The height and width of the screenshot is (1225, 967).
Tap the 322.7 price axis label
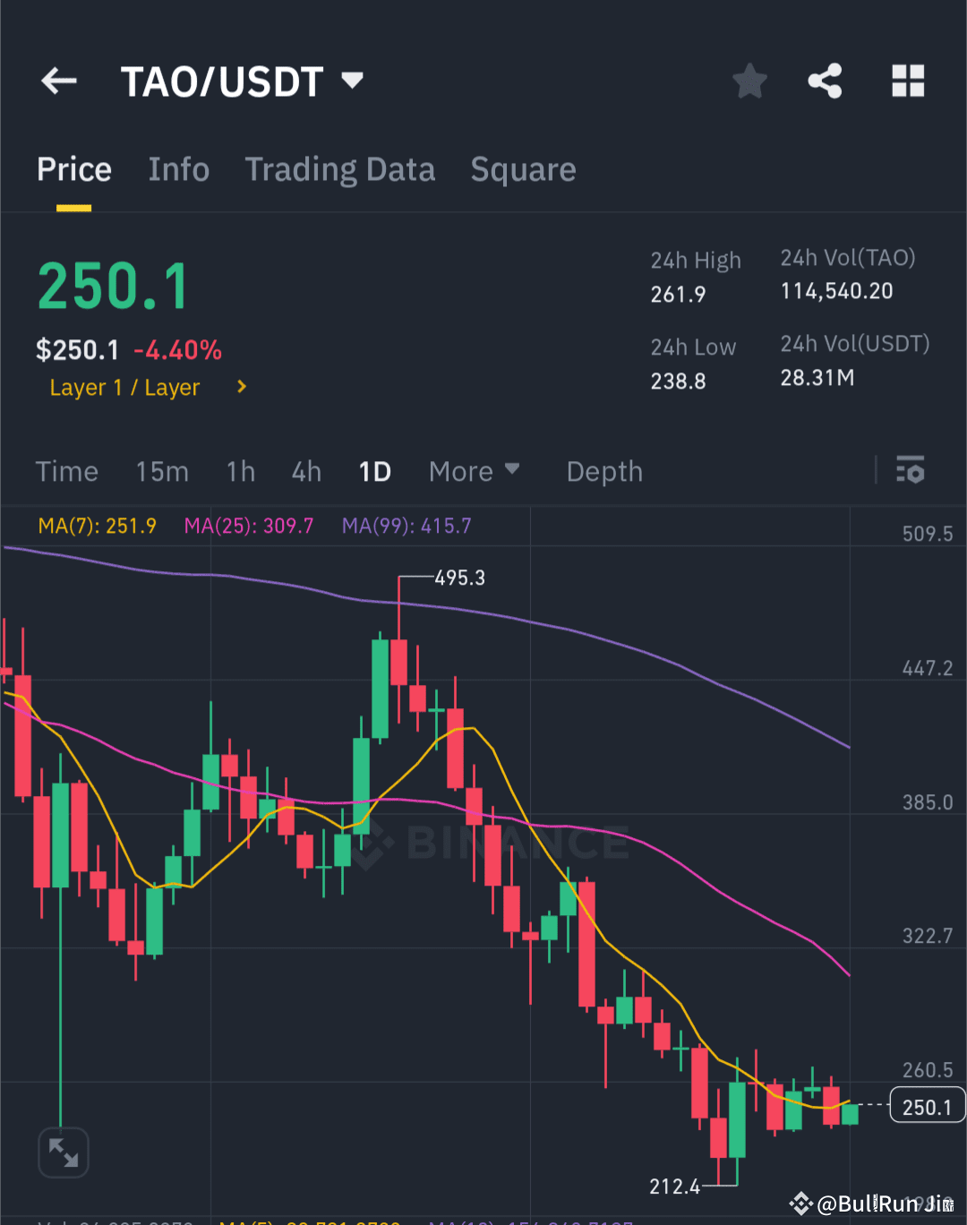pyautogui.click(x=928, y=936)
